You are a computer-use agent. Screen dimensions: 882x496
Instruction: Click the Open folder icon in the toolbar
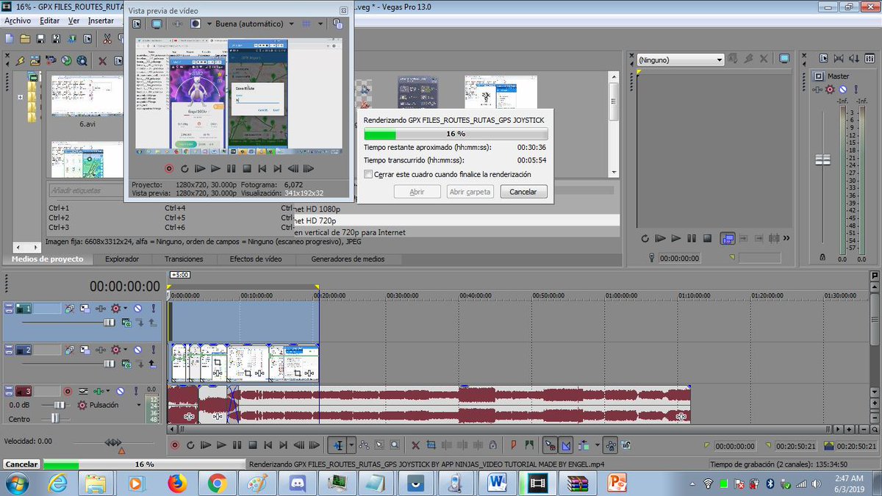(26, 38)
